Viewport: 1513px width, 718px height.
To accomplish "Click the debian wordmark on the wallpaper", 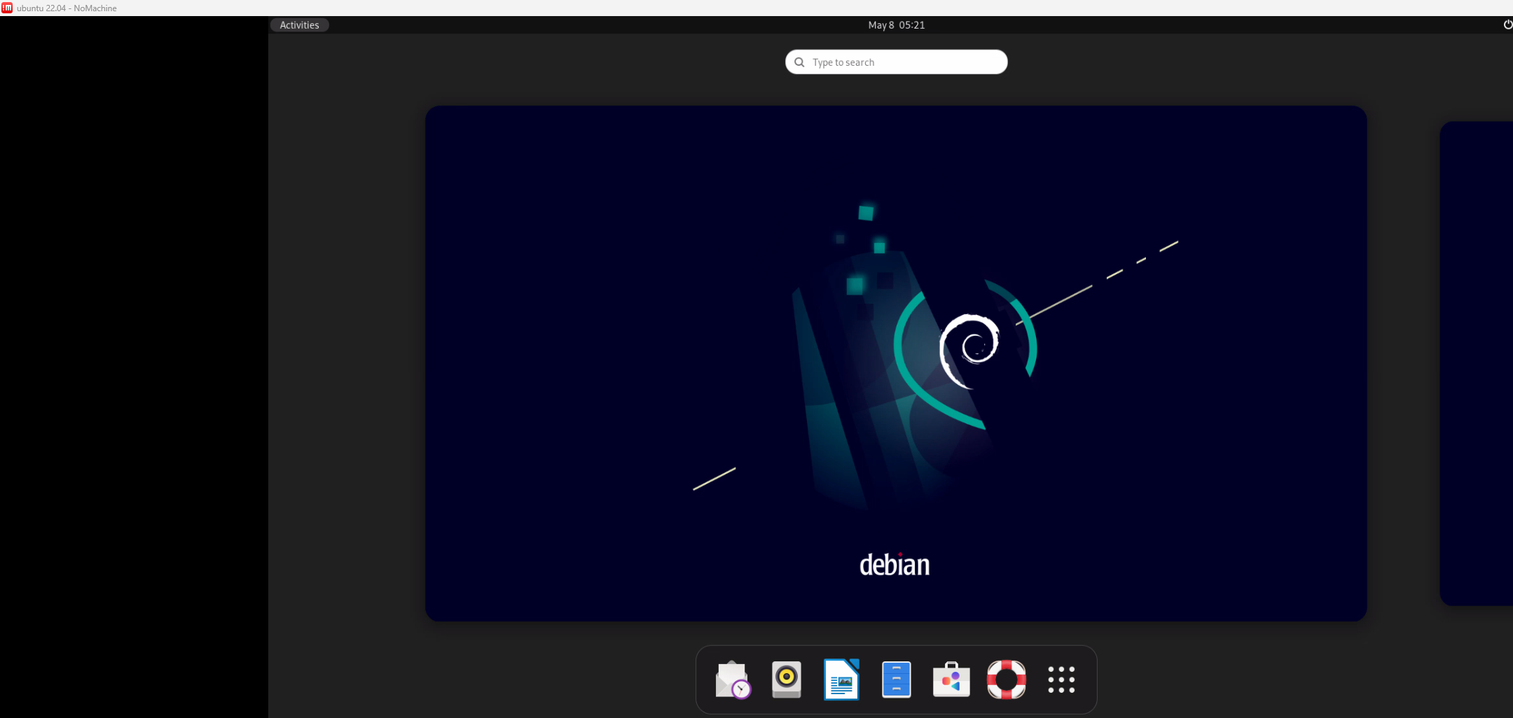I will (x=894, y=565).
